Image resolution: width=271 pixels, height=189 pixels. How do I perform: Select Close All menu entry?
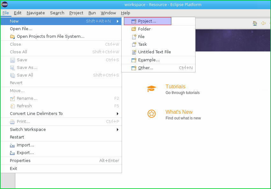(61, 52)
